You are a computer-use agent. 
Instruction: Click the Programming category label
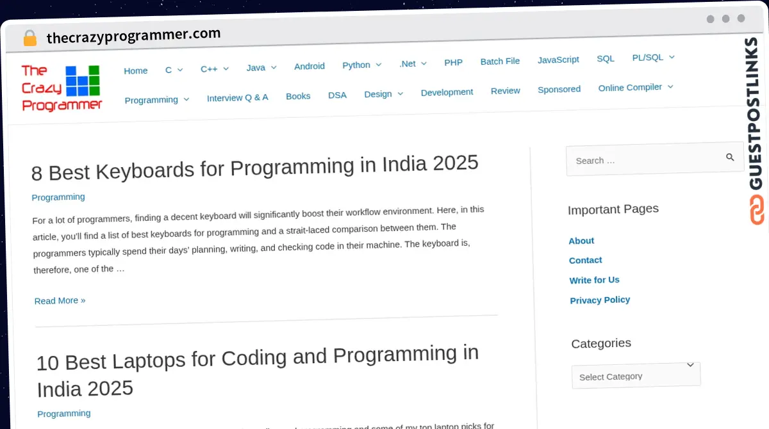58,197
